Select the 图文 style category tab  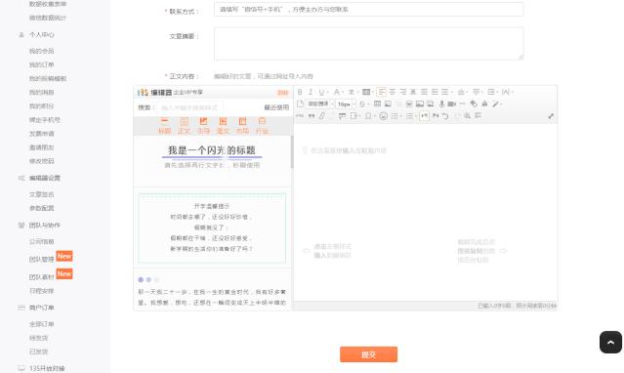[223, 126]
